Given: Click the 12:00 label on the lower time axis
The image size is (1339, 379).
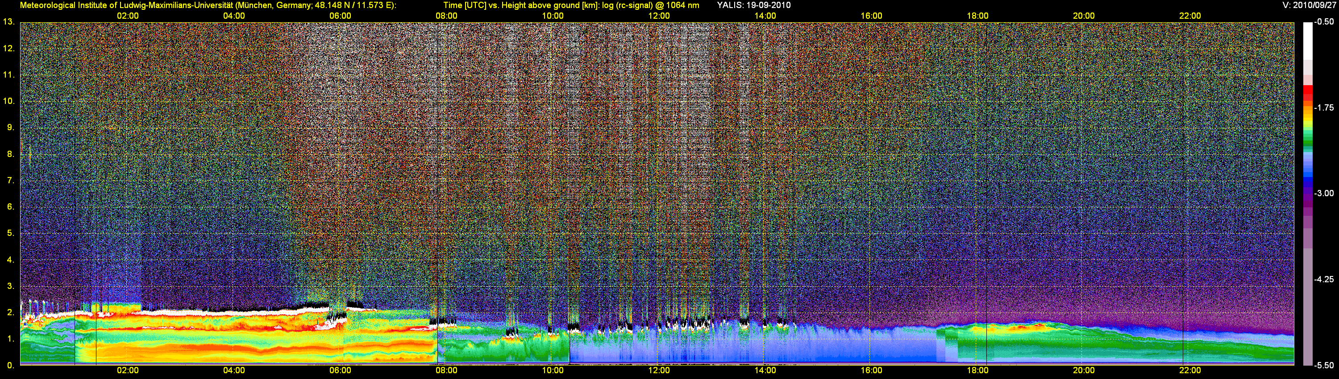Looking at the screenshot, I should click(x=659, y=371).
